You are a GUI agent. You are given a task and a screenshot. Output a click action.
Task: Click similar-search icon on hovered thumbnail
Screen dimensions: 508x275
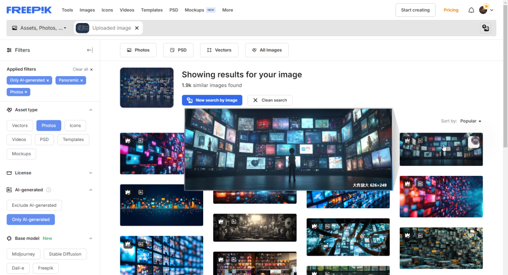(475, 141)
